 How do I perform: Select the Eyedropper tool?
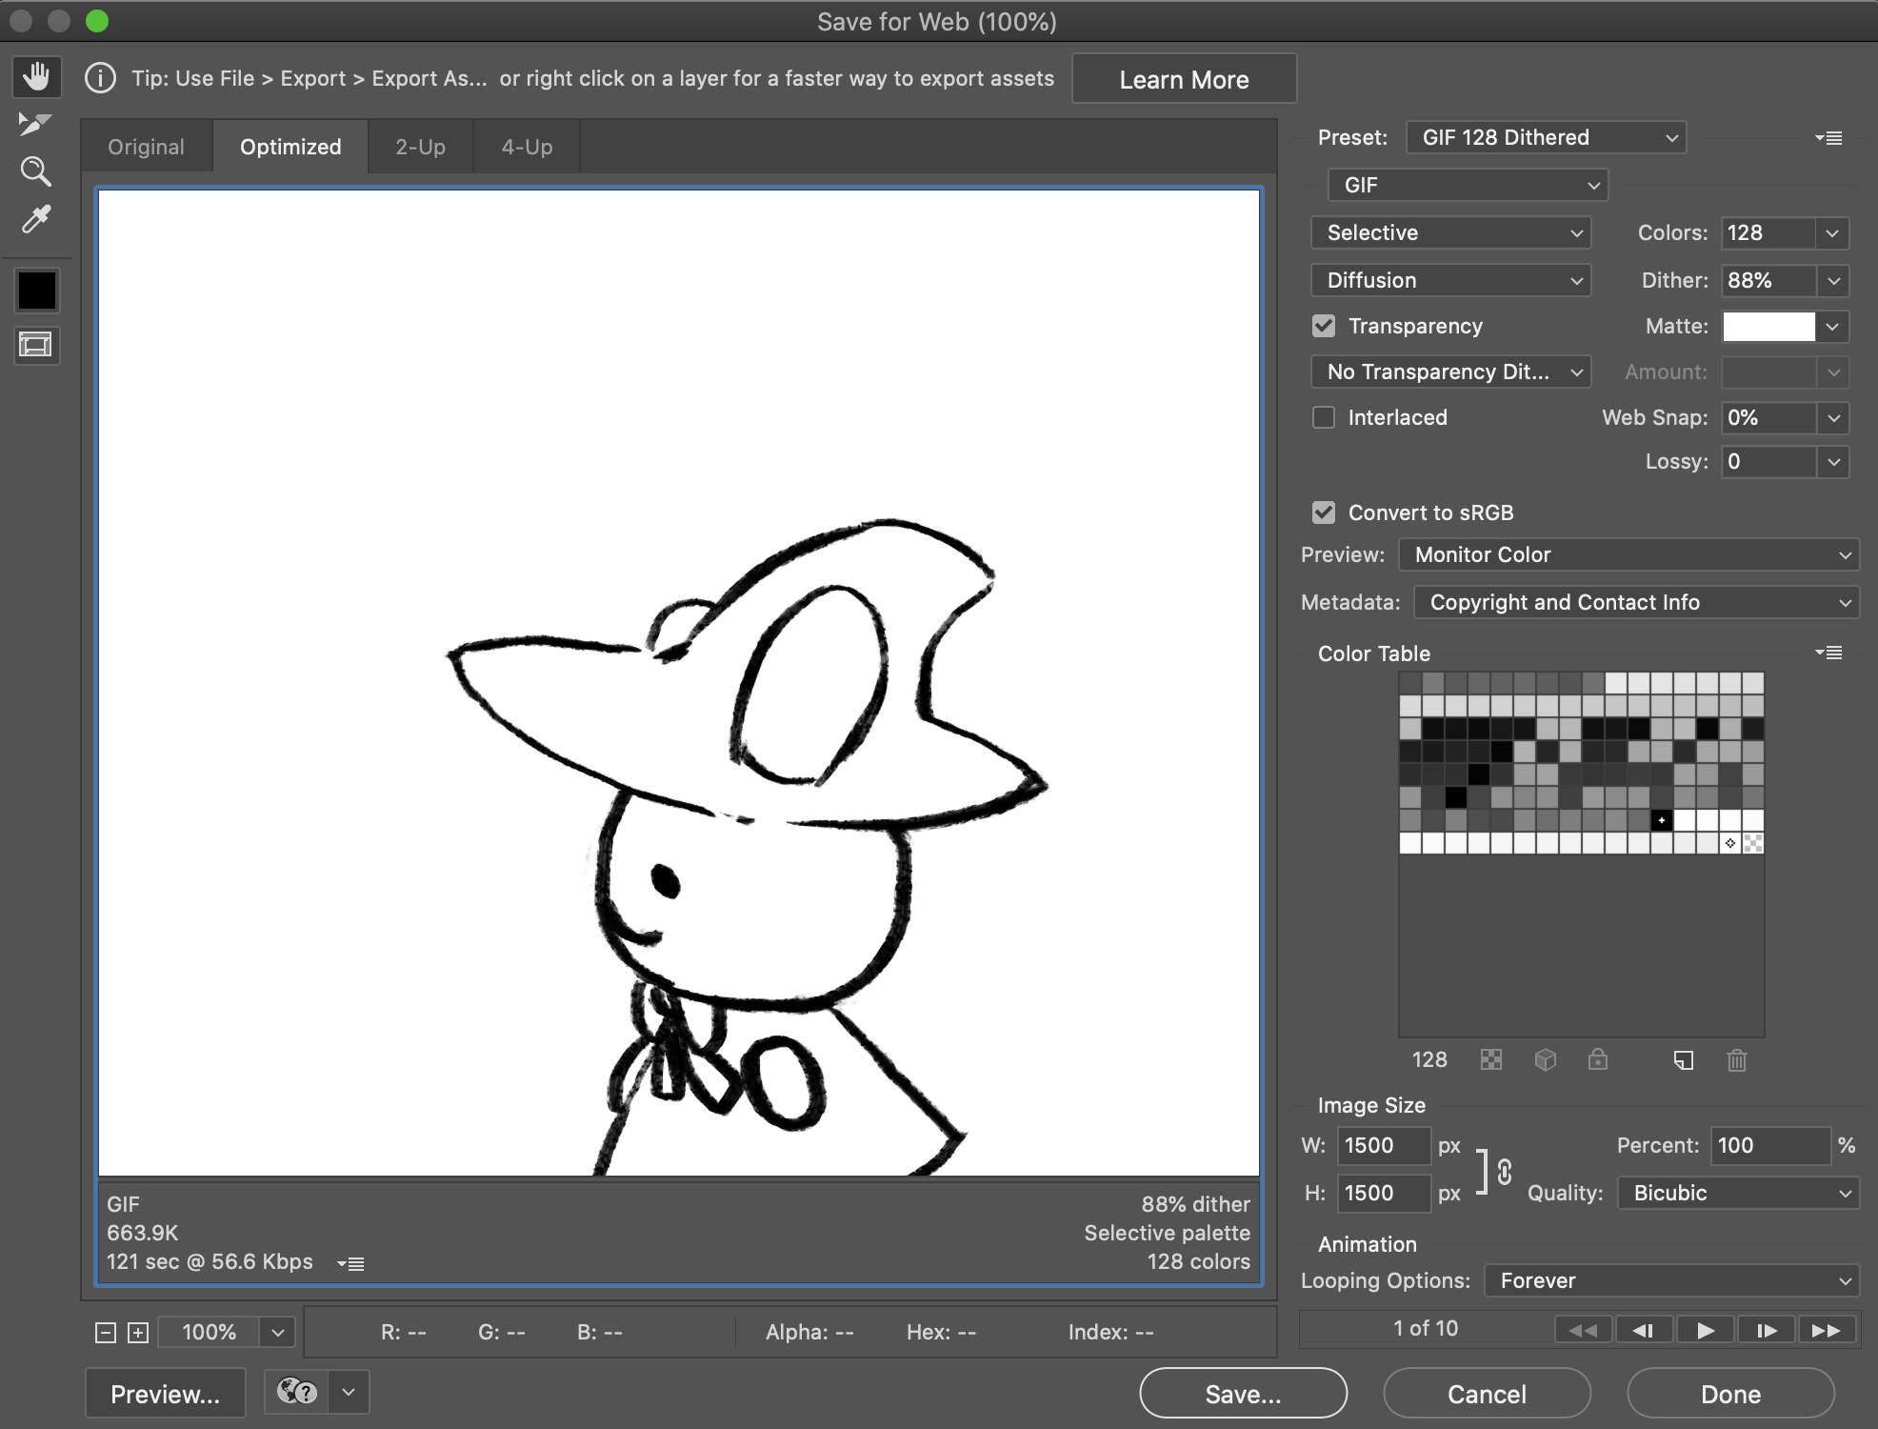coord(36,219)
